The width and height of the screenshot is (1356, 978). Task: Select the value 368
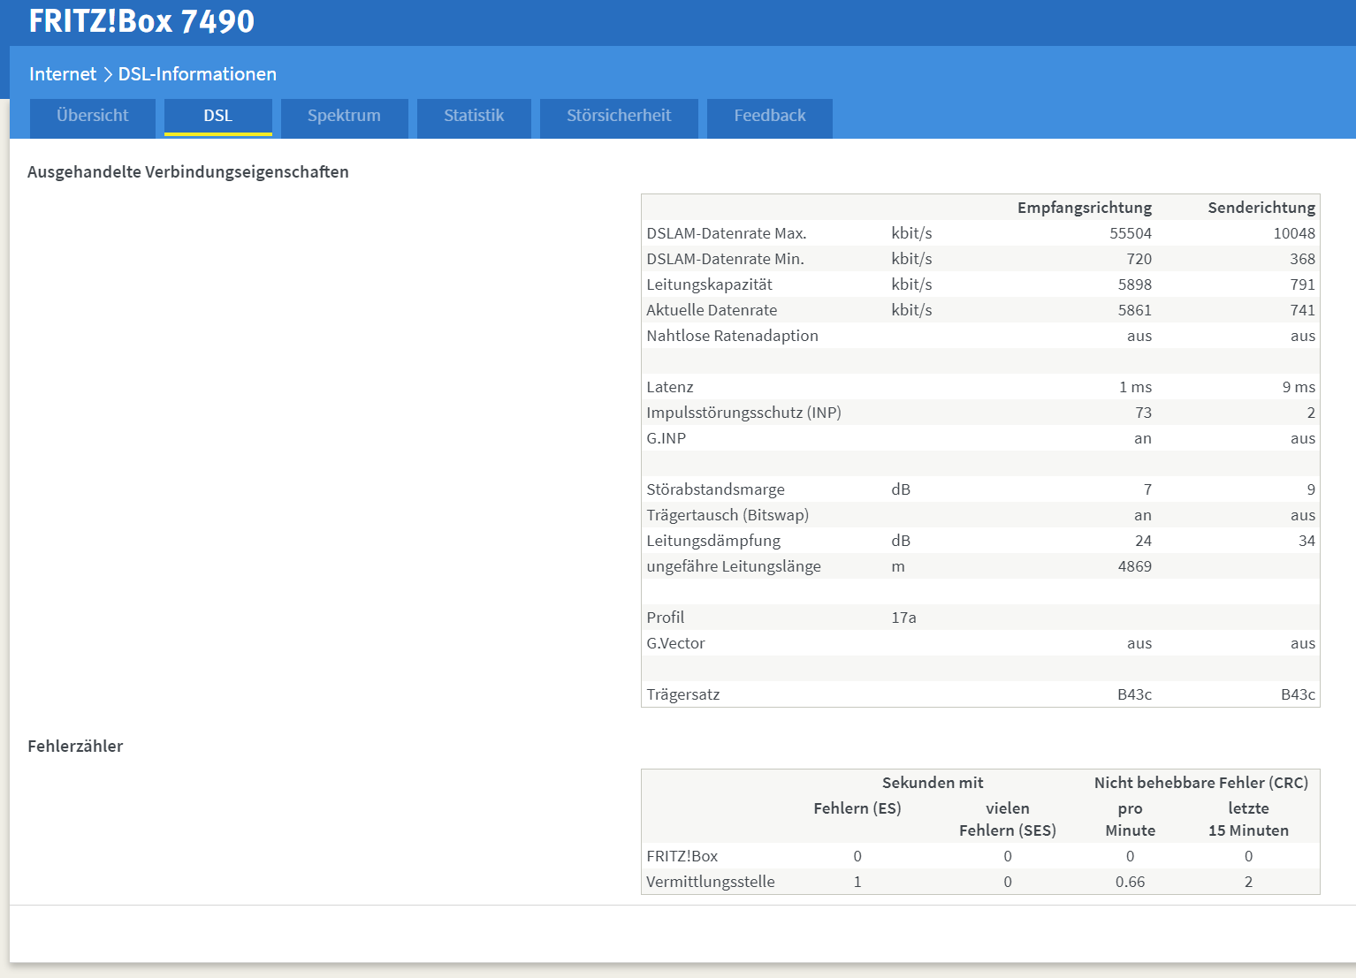[1302, 259]
